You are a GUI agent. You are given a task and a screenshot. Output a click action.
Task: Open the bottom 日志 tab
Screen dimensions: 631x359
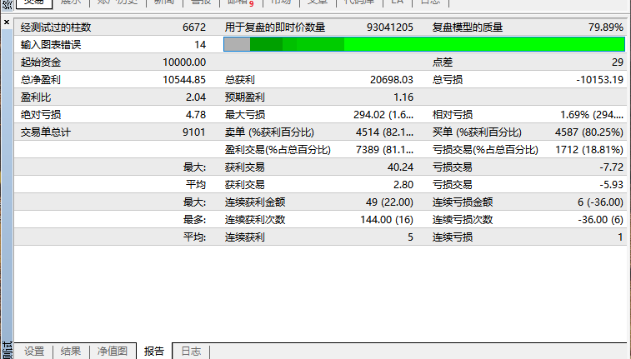pos(191,352)
